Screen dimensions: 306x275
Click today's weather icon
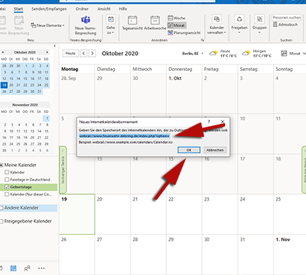(x=214, y=53)
